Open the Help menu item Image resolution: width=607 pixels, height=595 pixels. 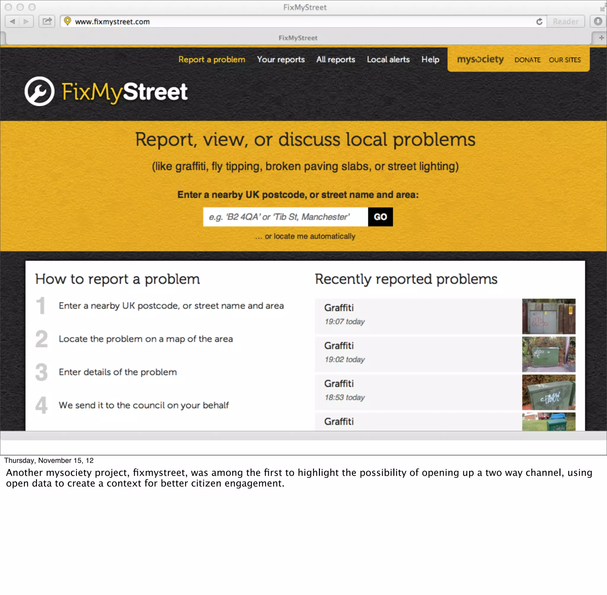[x=430, y=59]
